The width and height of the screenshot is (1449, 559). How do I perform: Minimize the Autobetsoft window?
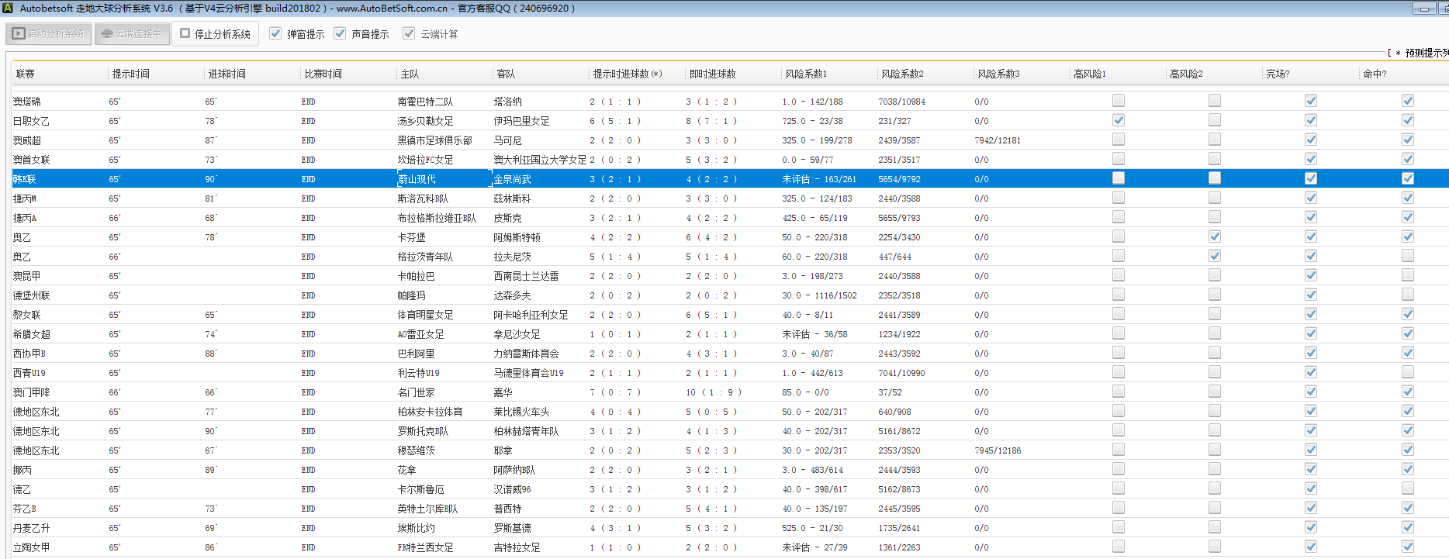click(1423, 9)
